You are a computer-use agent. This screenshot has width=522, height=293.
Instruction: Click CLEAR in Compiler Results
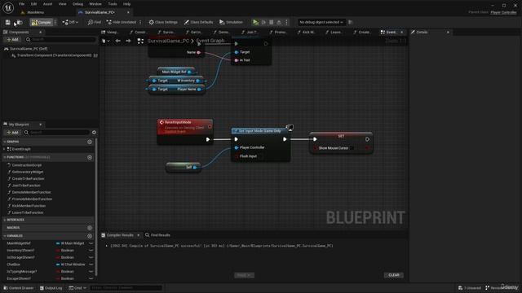(393, 275)
